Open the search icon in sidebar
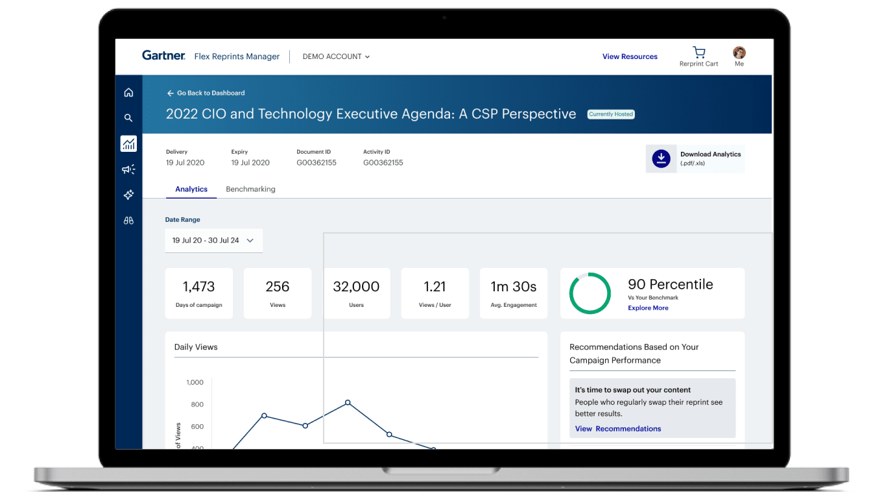The height and width of the screenshot is (497, 882). point(128,118)
